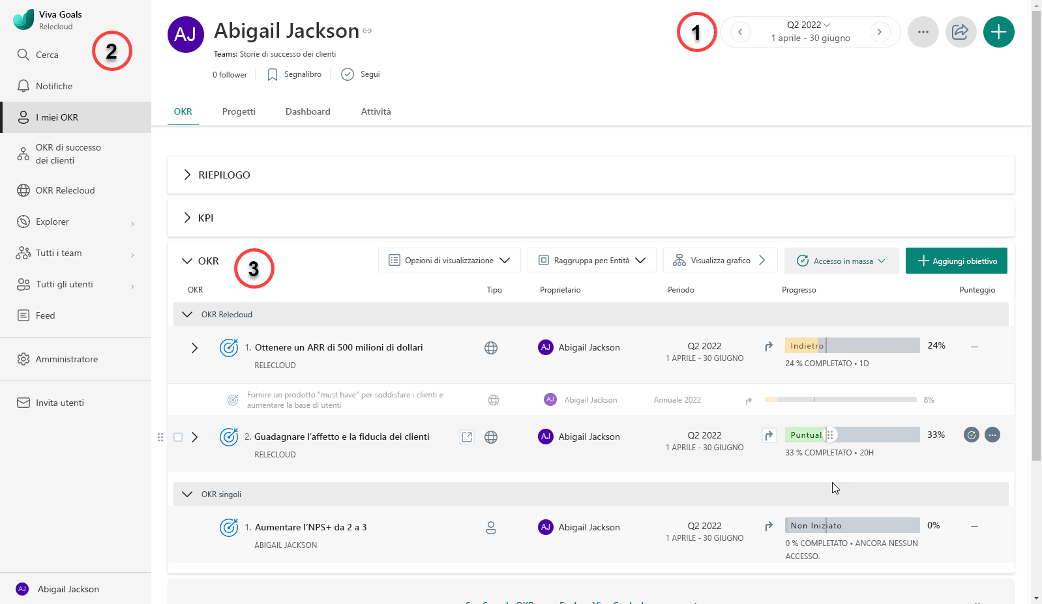Click 0 follower text
The image size is (1042, 604).
230,75
